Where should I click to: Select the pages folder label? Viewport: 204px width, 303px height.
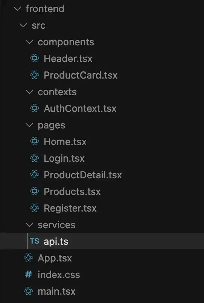(x=52, y=125)
